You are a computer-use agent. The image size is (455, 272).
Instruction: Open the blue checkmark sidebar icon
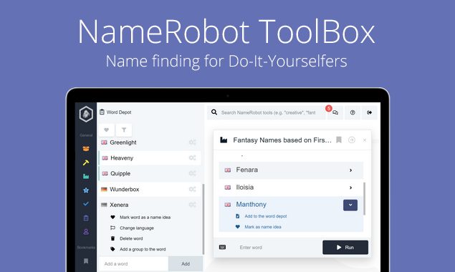click(86, 204)
